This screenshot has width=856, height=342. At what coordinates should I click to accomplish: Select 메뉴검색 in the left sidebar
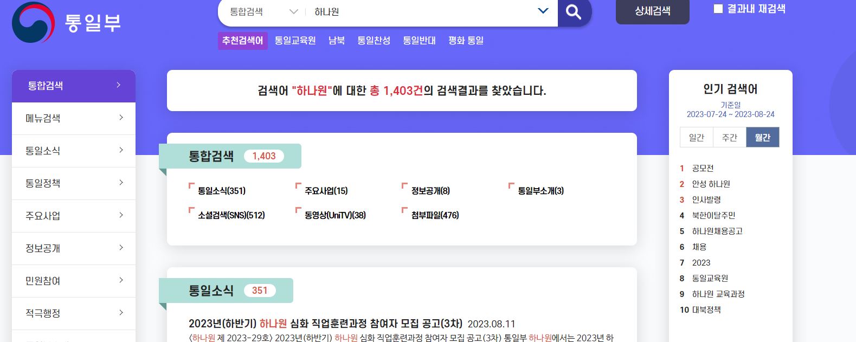tap(74, 118)
